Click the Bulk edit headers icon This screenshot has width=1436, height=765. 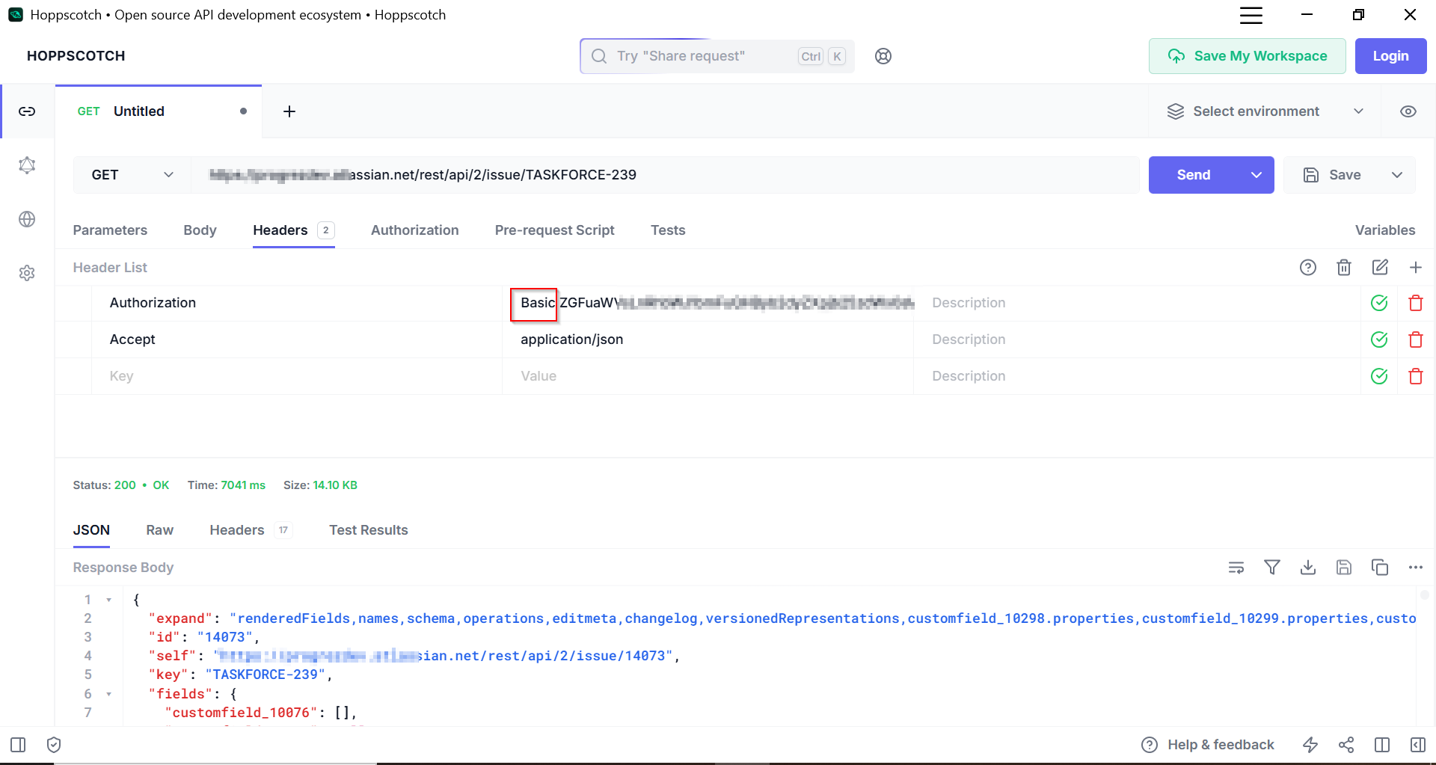(x=1380, y=268)
